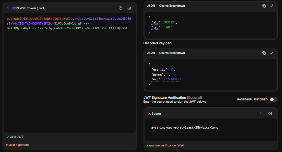Expand the decoded header panel fullscreen

pos(272,6)
